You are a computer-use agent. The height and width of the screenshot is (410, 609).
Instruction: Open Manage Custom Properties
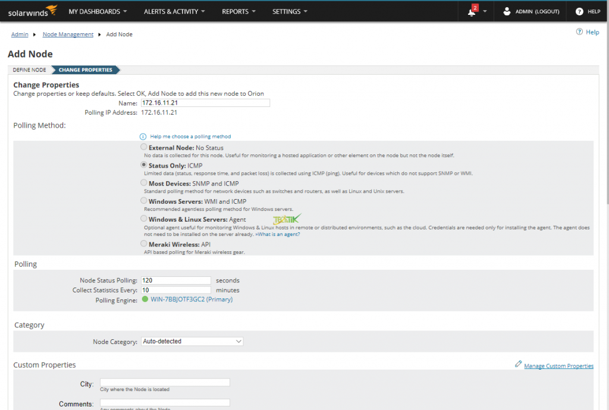[x=558, y=365]
